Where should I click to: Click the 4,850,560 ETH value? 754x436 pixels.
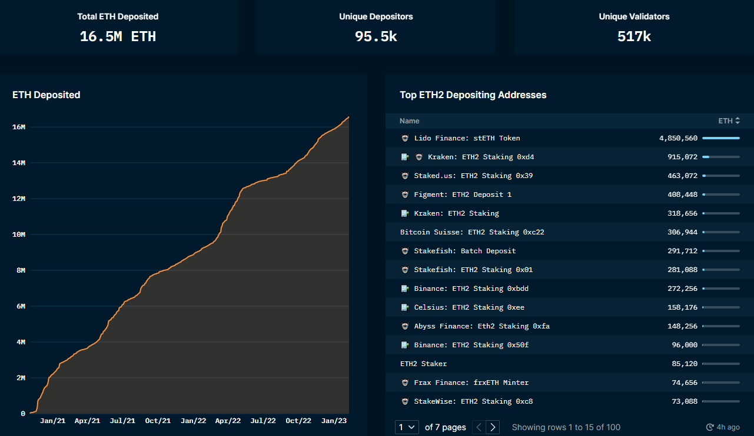678,138
